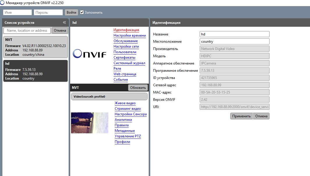The width and height of the screenshot is (310, 176).
Task: Open Живое видео live video
Action: pos(125,103)
